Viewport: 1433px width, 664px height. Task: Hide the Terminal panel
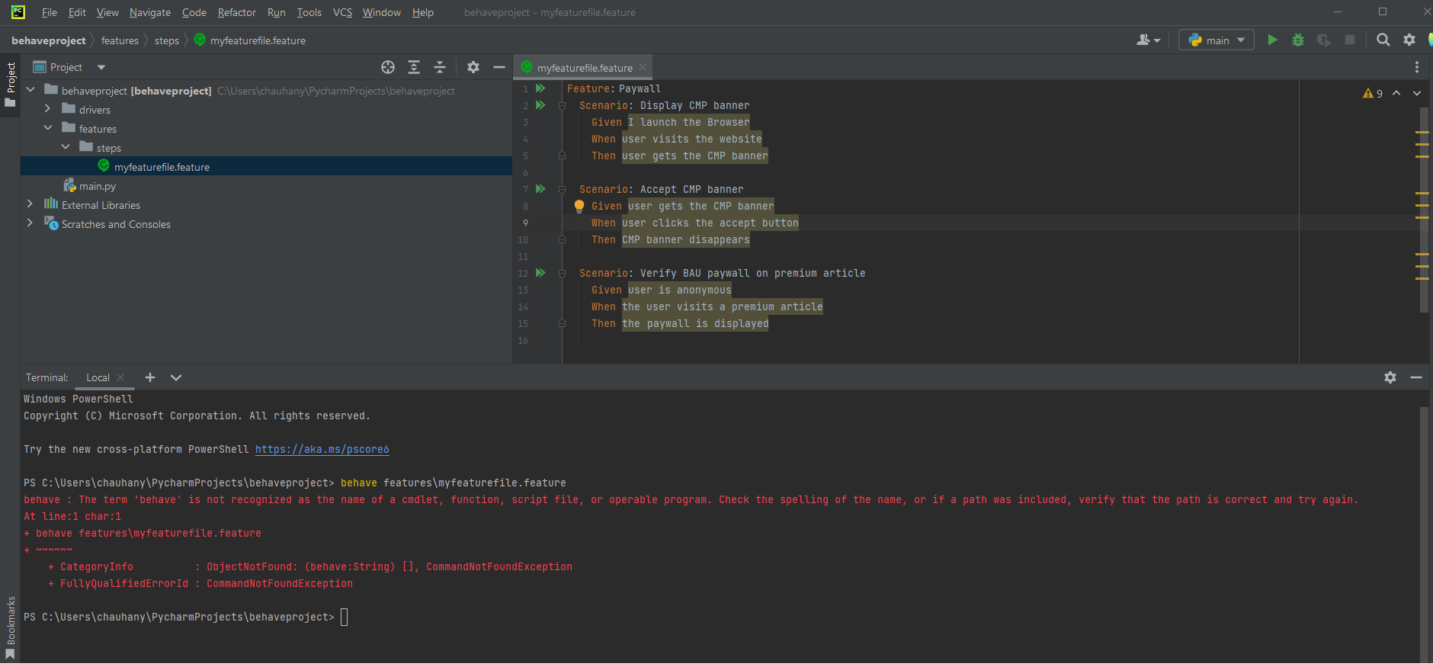pyautogui.click(x=1416, y=377)
